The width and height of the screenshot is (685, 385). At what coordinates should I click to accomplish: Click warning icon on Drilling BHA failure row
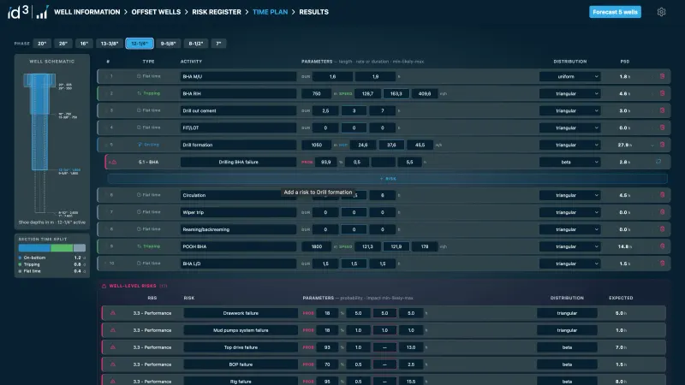coord(114,162)
